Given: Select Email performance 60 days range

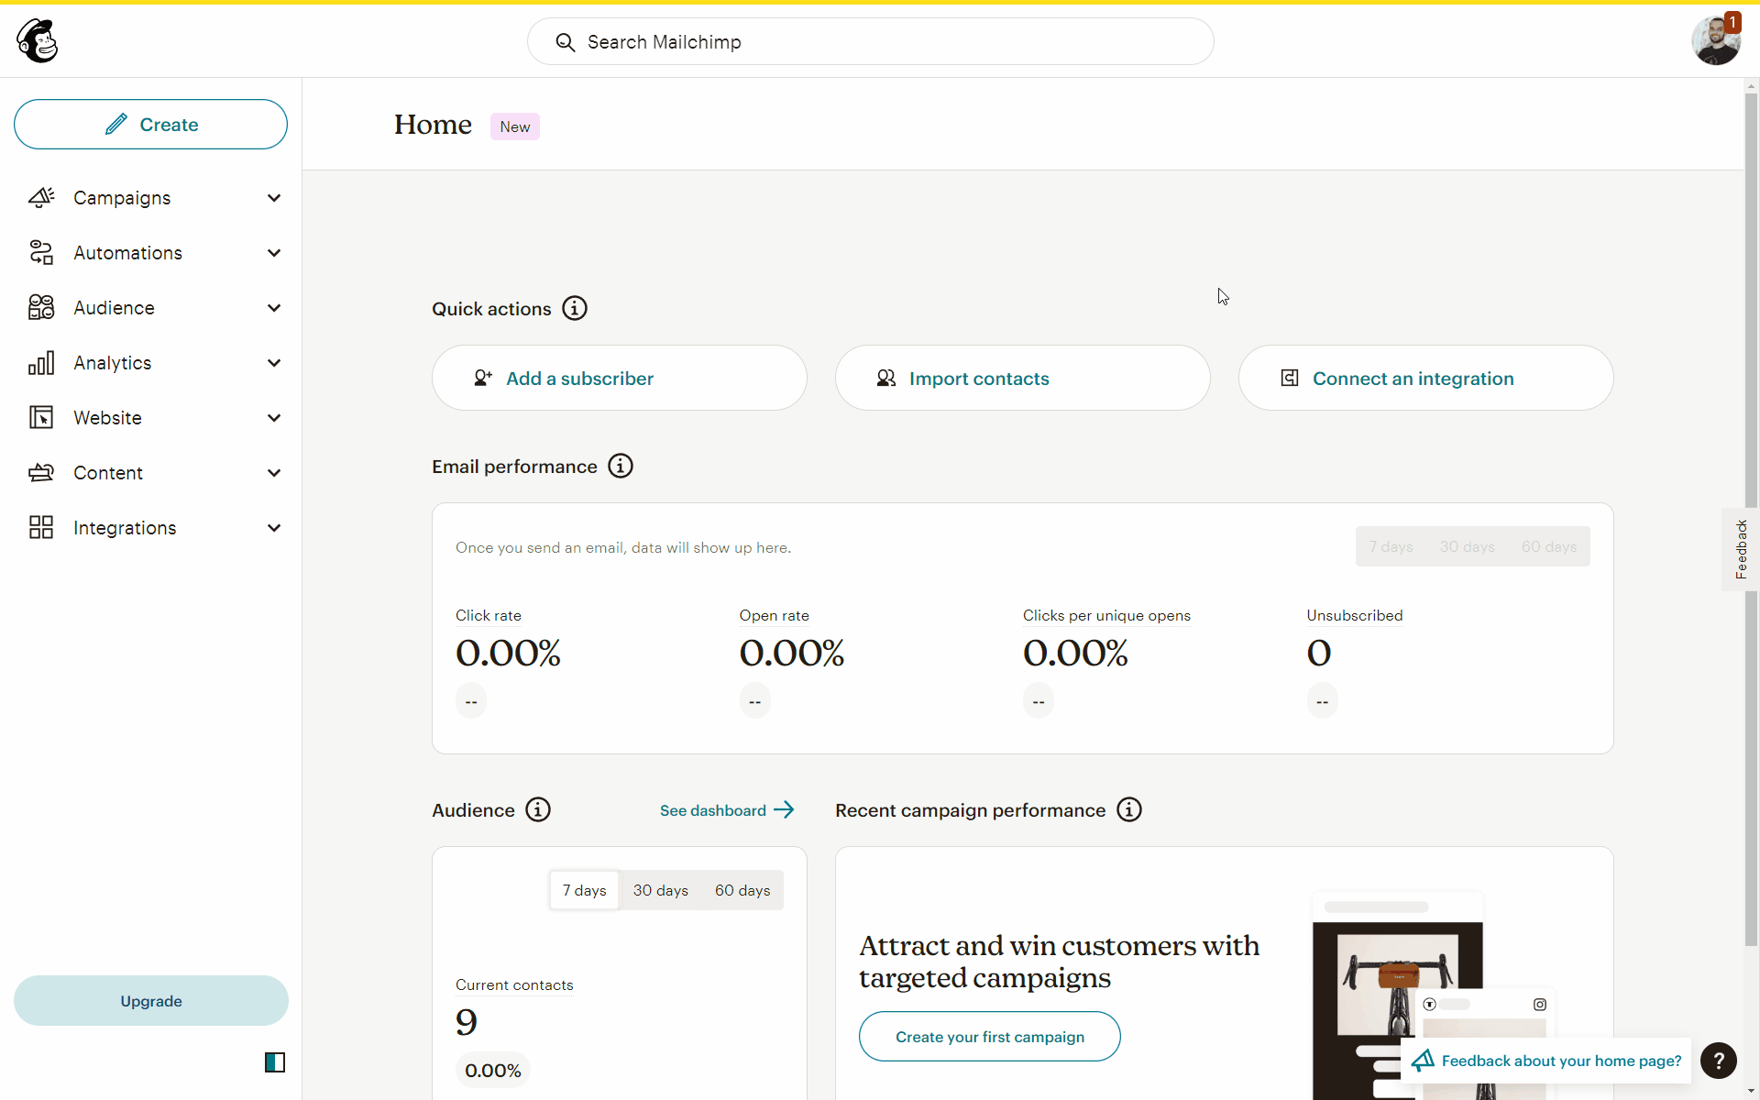Looking at the screenshot, I should (1549, 546).
